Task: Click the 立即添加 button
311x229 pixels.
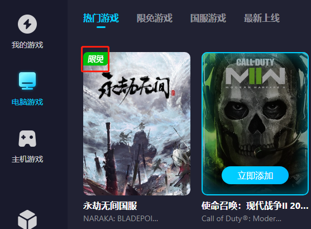Action: pyautogui.click(x=255, y=175)
